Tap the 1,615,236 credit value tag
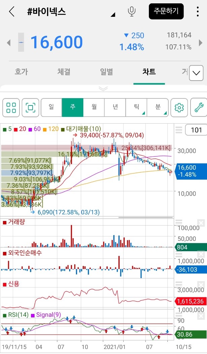This screenshot has width=207, height=354. point(190,301)
